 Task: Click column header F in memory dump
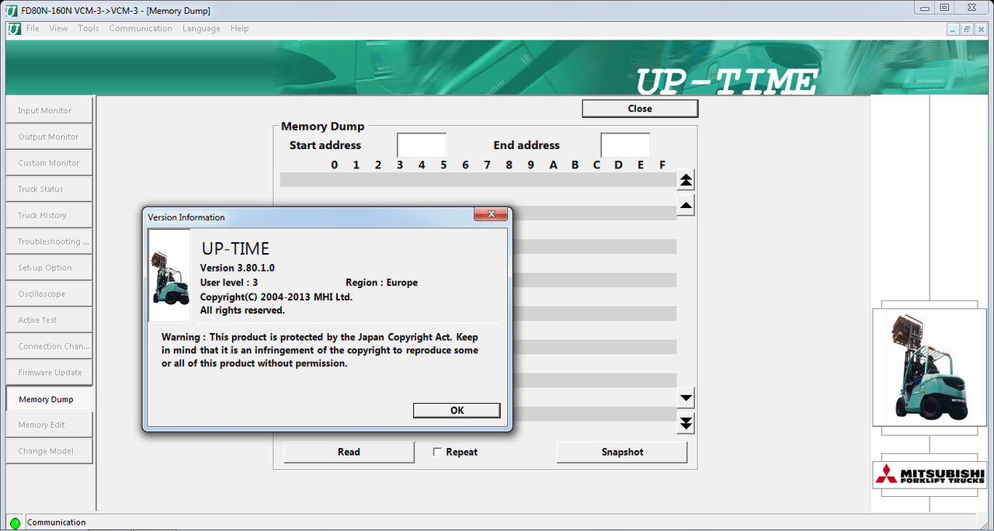[662, 165]
